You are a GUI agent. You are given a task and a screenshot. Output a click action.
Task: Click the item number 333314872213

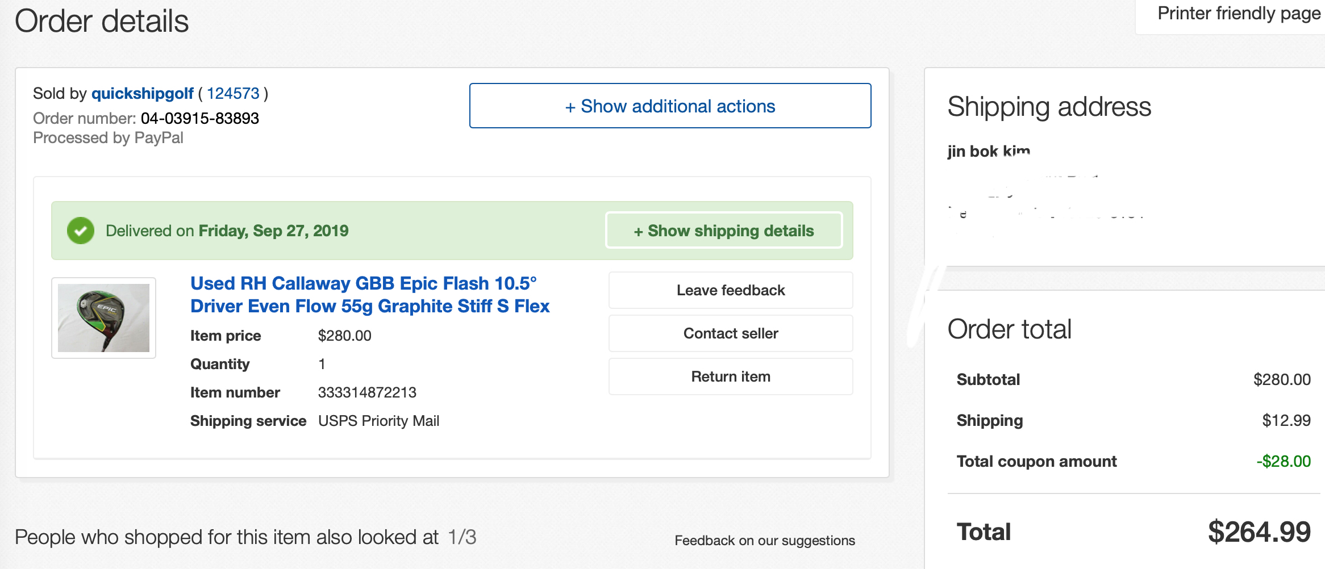(367, 392)
